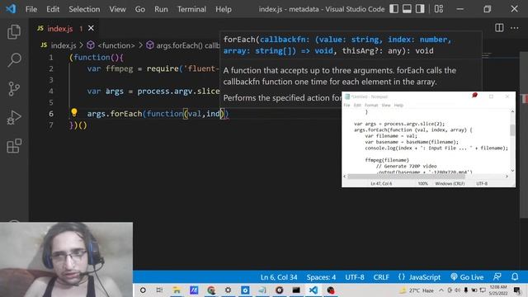
Task: Open the Explorer view in activity bar
Action: (x=14, y=31)
